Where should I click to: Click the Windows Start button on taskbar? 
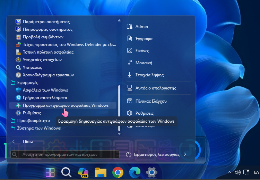tap(50, 172)
